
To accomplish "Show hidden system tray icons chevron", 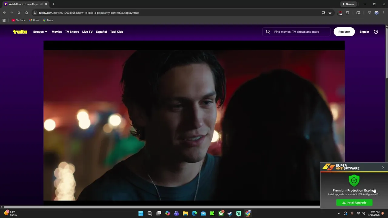I will pyautogui.click(x=339, y=213).
